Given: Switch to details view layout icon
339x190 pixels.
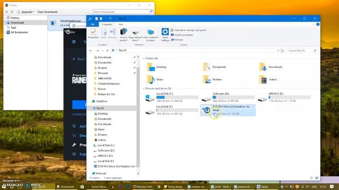Looking at the screenshot, I should 312,178.
